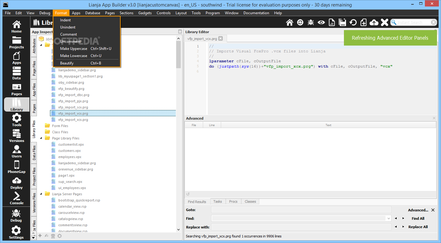Click the replace next arrow
441x243 pixels.
pos(403,227)
